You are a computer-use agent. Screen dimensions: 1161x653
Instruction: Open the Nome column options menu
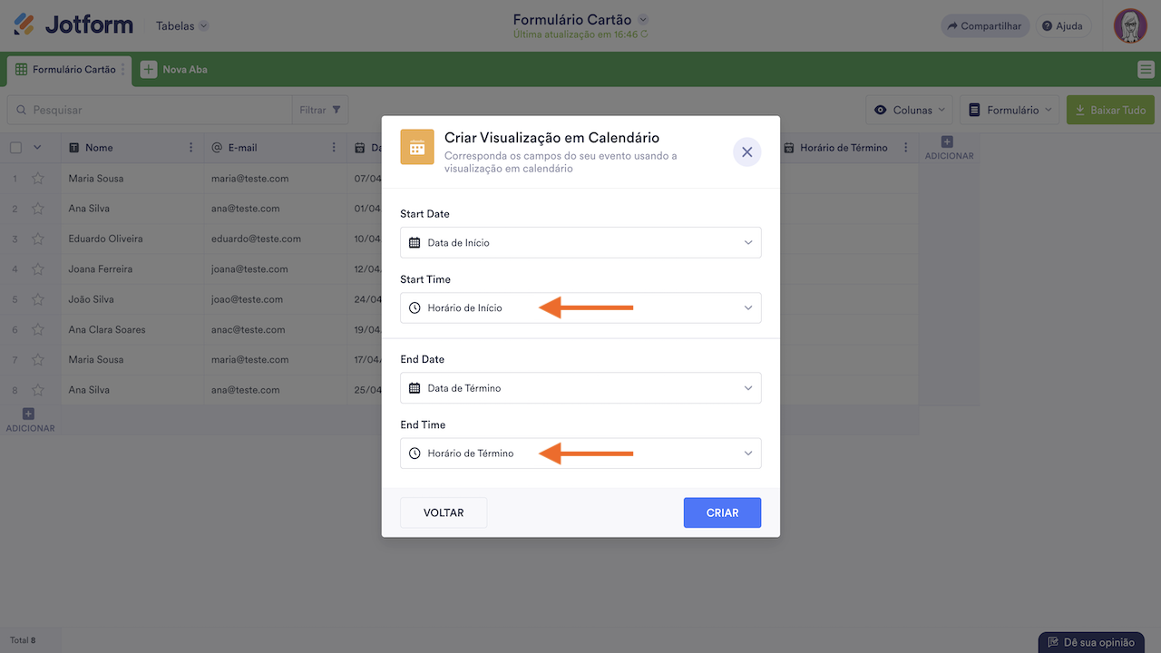190,148
